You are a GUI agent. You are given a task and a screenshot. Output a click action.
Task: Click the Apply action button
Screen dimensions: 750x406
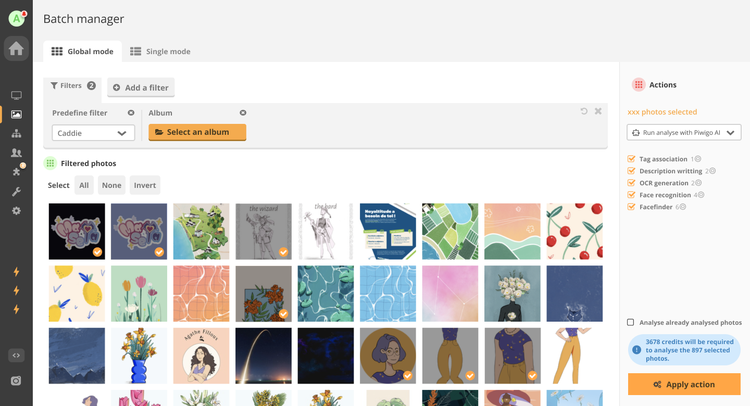coord(684,384)
